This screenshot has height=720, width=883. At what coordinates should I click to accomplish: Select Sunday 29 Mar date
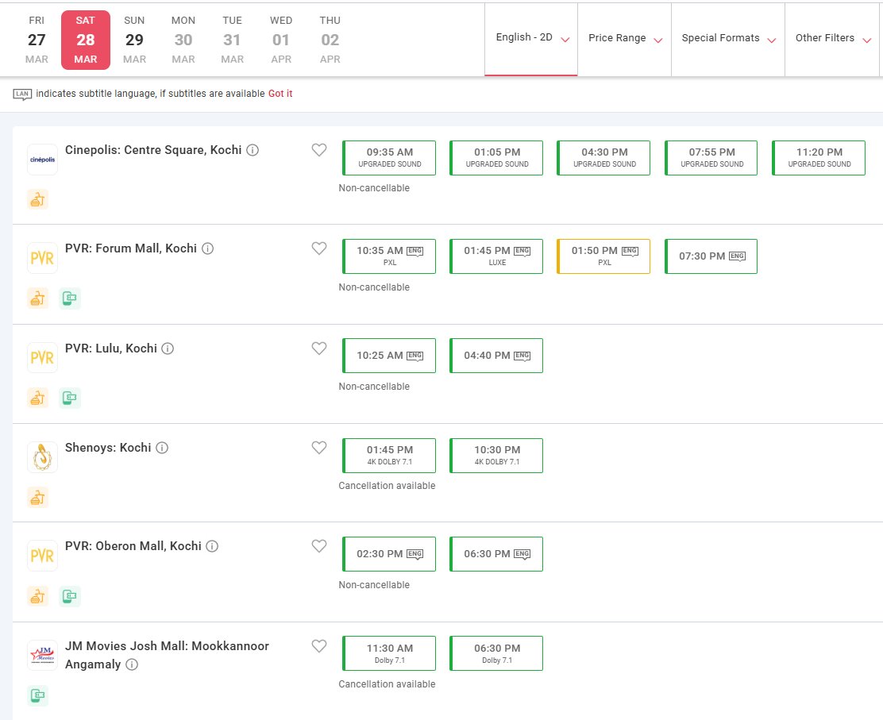coord(134,40)
